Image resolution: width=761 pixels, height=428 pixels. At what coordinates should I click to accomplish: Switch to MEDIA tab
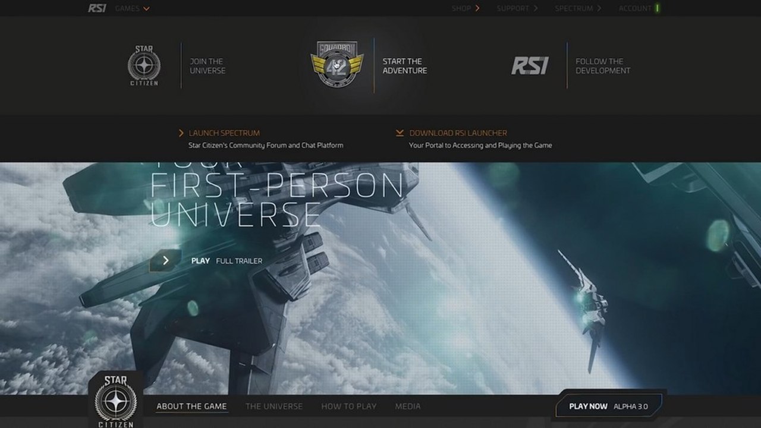coord(408,407)
